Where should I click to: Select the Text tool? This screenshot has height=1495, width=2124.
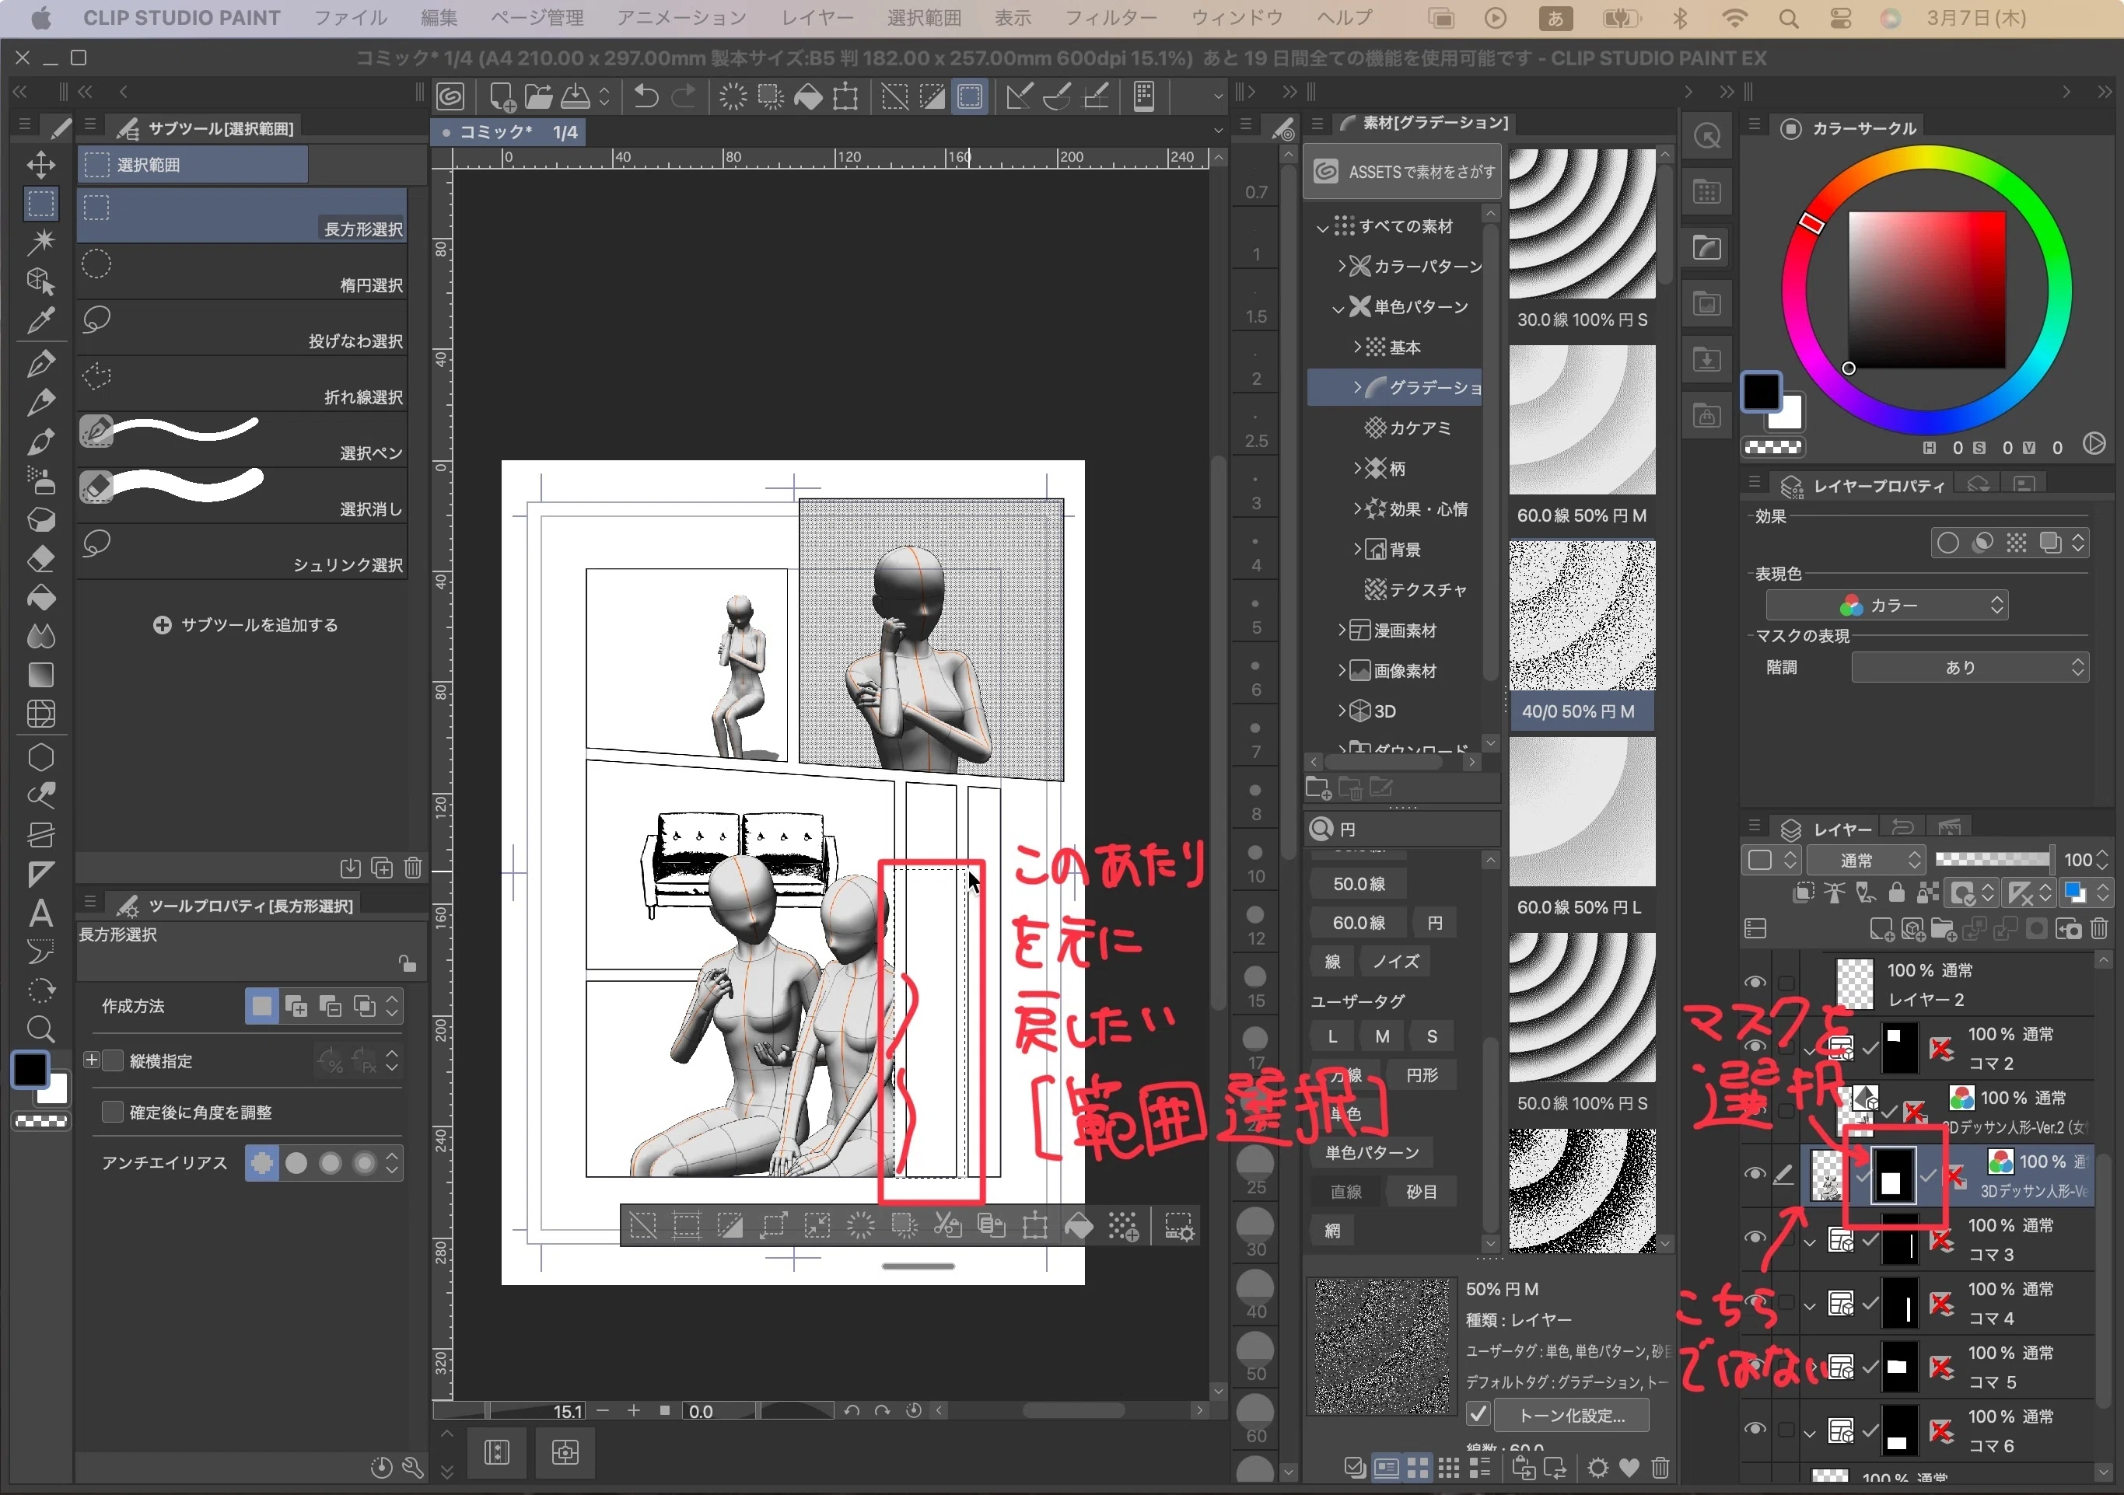coord(40,913)
